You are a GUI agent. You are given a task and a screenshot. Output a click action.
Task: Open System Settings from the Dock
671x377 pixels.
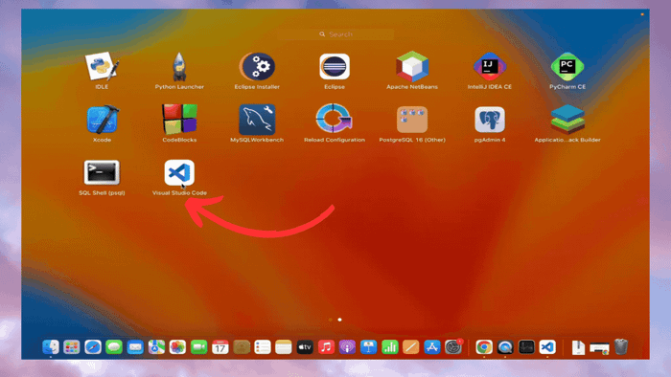(453, 347)
